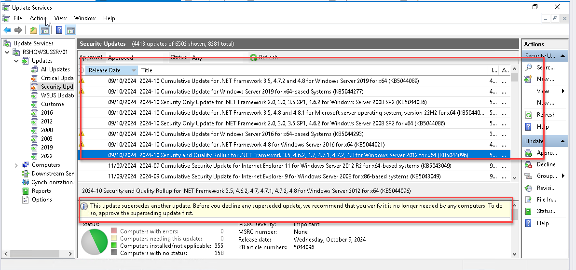Toggle Show/Hide Console Tree toolbar icon

45,30
